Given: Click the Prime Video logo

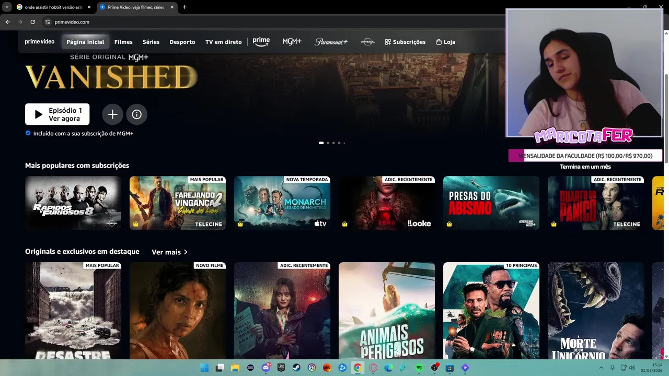Looking at the screenshot, I should pos(40,42).
